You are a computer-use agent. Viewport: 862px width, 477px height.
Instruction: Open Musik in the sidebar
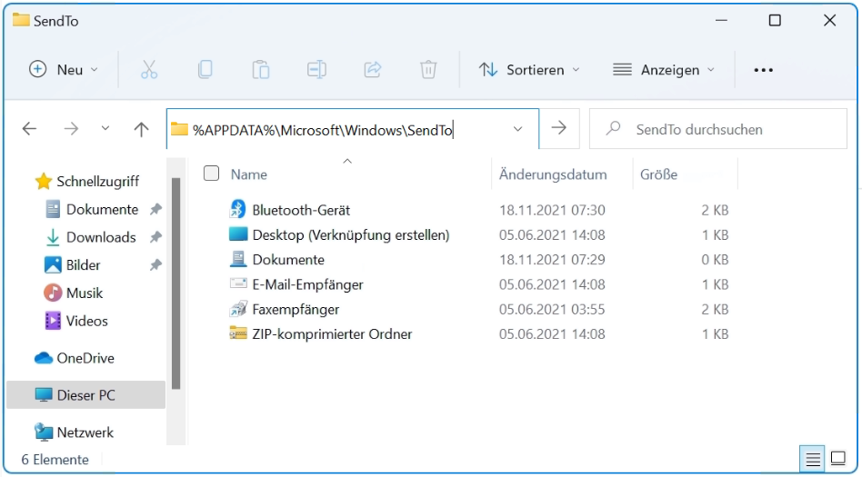tap(73, 293)
